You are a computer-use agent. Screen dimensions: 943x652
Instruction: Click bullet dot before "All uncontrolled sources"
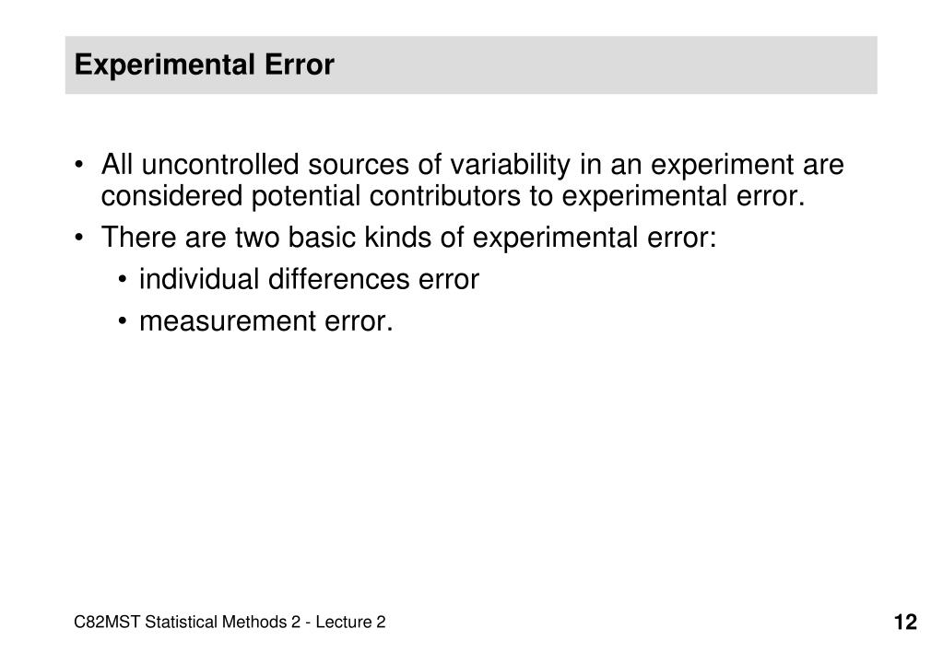coord(78,165)
